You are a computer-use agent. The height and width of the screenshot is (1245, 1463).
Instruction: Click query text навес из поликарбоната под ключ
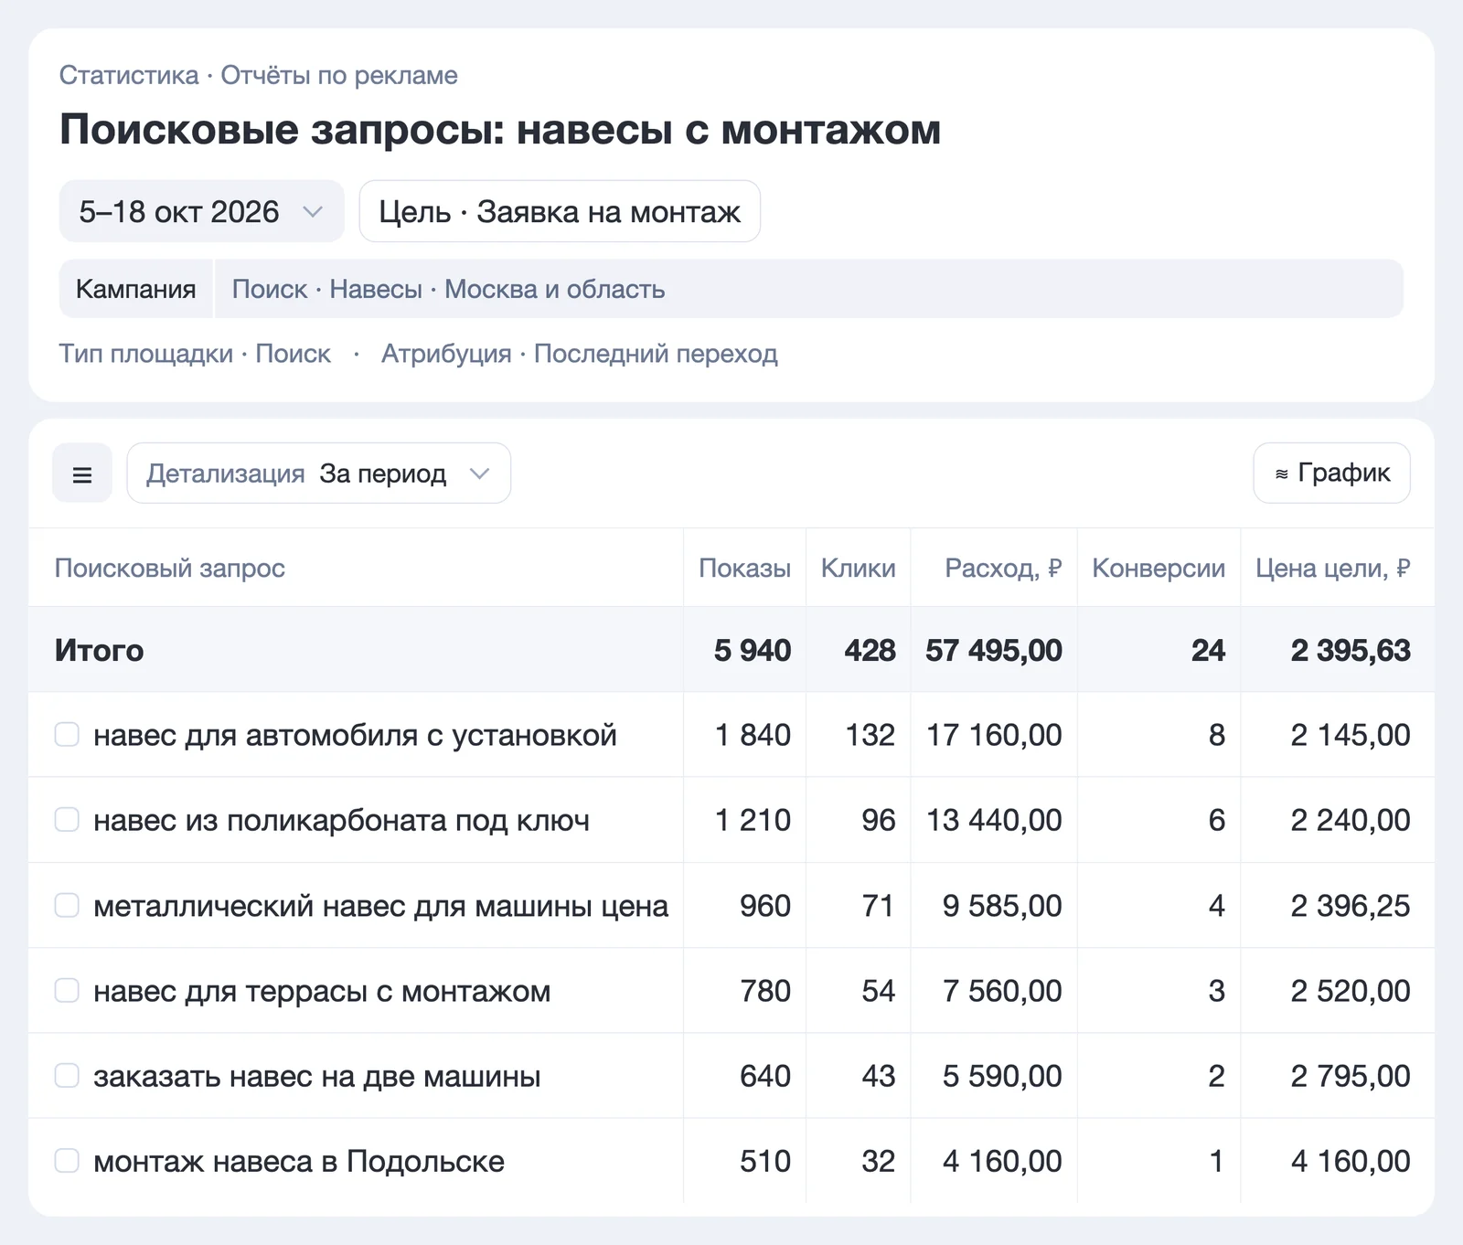[x=341, y=820]
